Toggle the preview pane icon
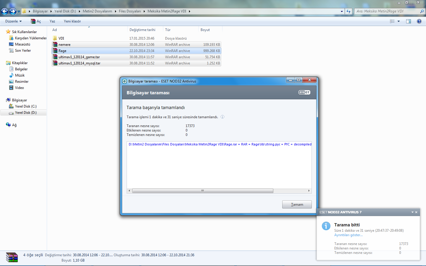The height and width of the screenshot is (266, 426). 409,21
